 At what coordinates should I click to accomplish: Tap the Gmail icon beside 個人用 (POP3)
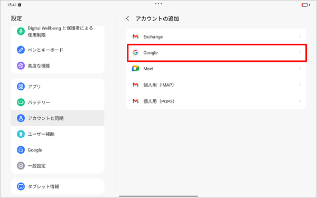pyautogui.click(x=135, y=101)
